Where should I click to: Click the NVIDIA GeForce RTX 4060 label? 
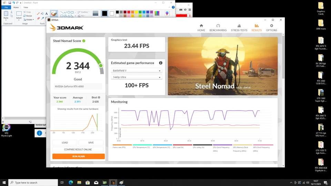78,86
